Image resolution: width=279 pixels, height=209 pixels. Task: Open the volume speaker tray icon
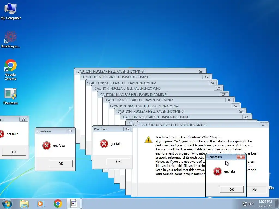(251, 204)
